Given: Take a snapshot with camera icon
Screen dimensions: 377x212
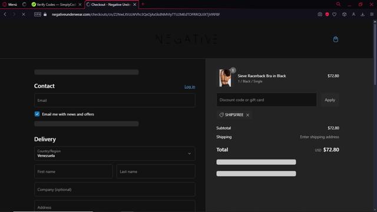Looking at the screenshot, I should coord(320,14).
